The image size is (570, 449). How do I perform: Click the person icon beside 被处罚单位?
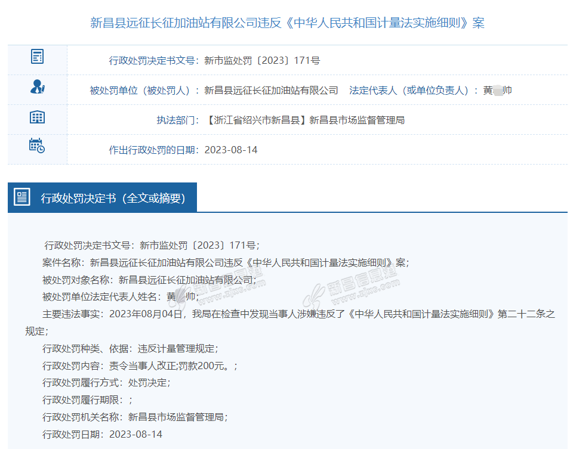click(37, 87)
